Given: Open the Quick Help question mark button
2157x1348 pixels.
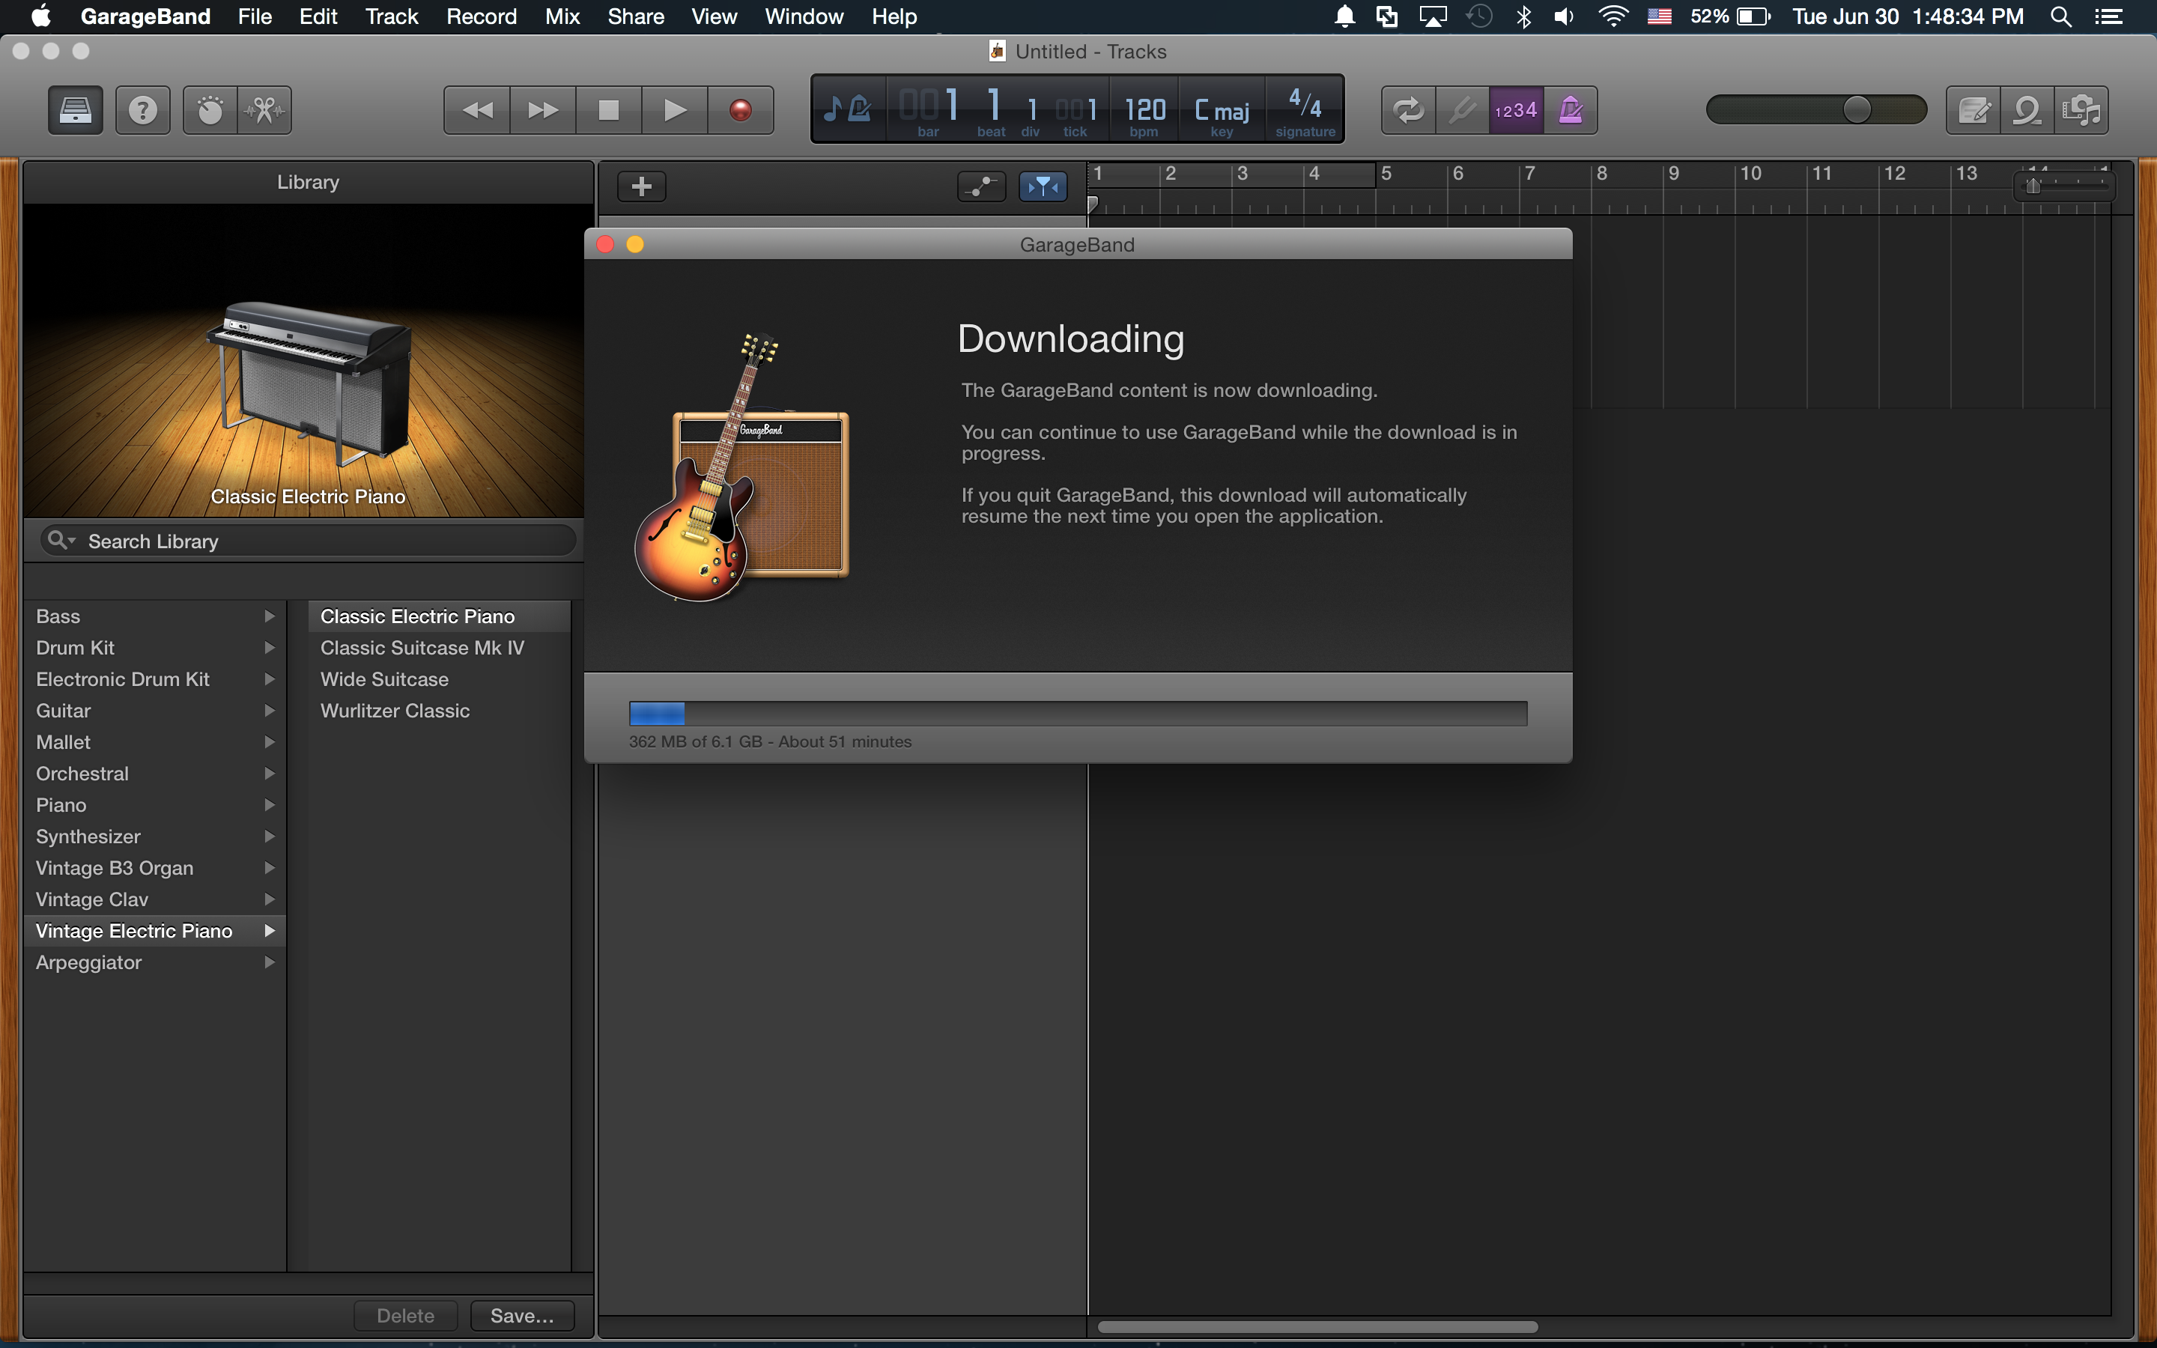Looking at the screenshot, I should 142,111.
